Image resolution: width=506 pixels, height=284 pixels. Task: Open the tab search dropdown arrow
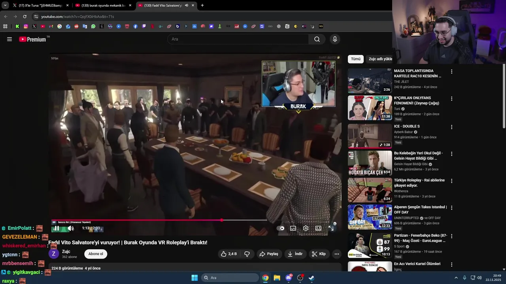(5, 6)
